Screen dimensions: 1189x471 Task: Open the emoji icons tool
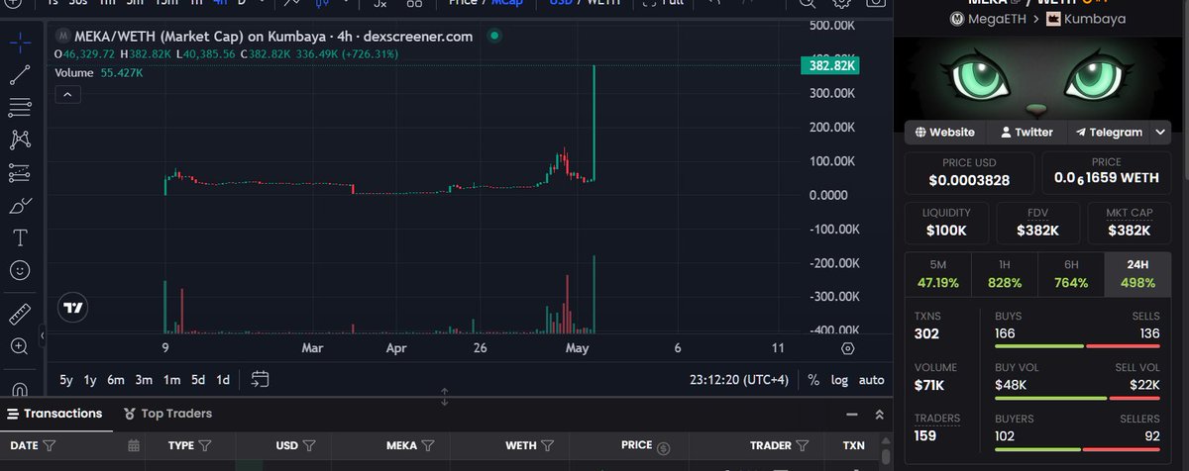click(21, 269)
